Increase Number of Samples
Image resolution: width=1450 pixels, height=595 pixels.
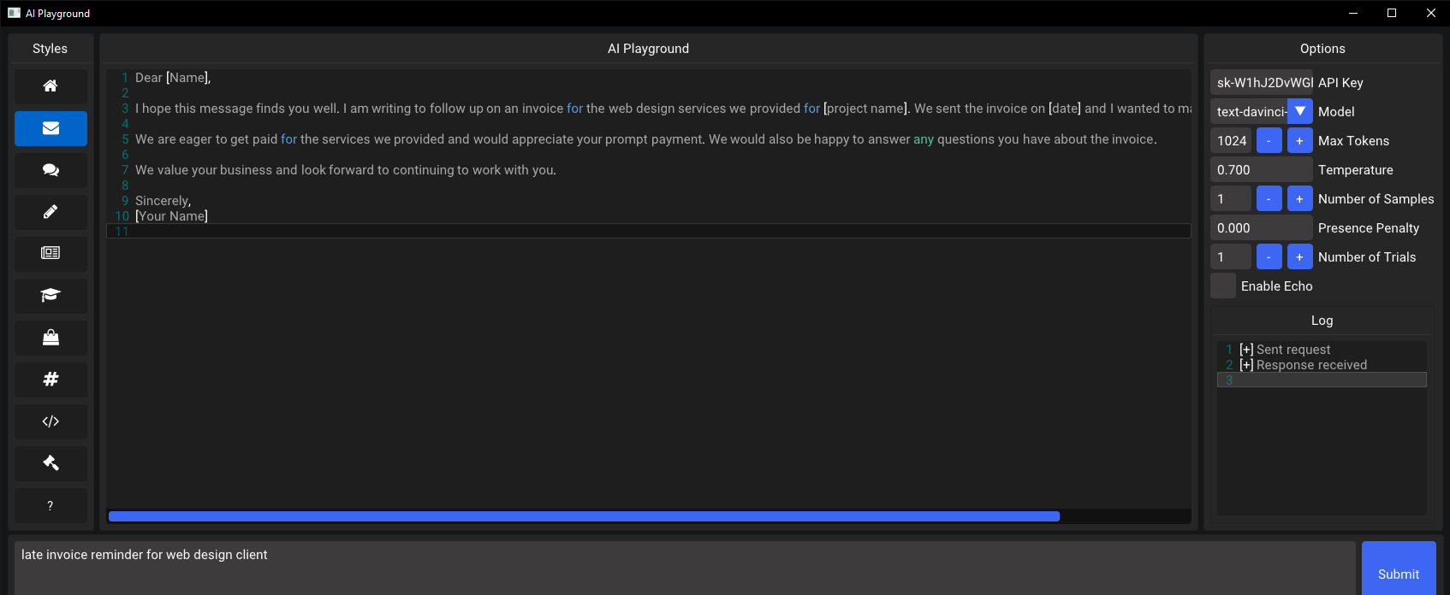[x=1300, y=198]
